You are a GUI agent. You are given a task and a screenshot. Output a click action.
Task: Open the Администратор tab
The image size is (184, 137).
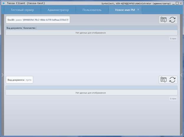(58, 10)
